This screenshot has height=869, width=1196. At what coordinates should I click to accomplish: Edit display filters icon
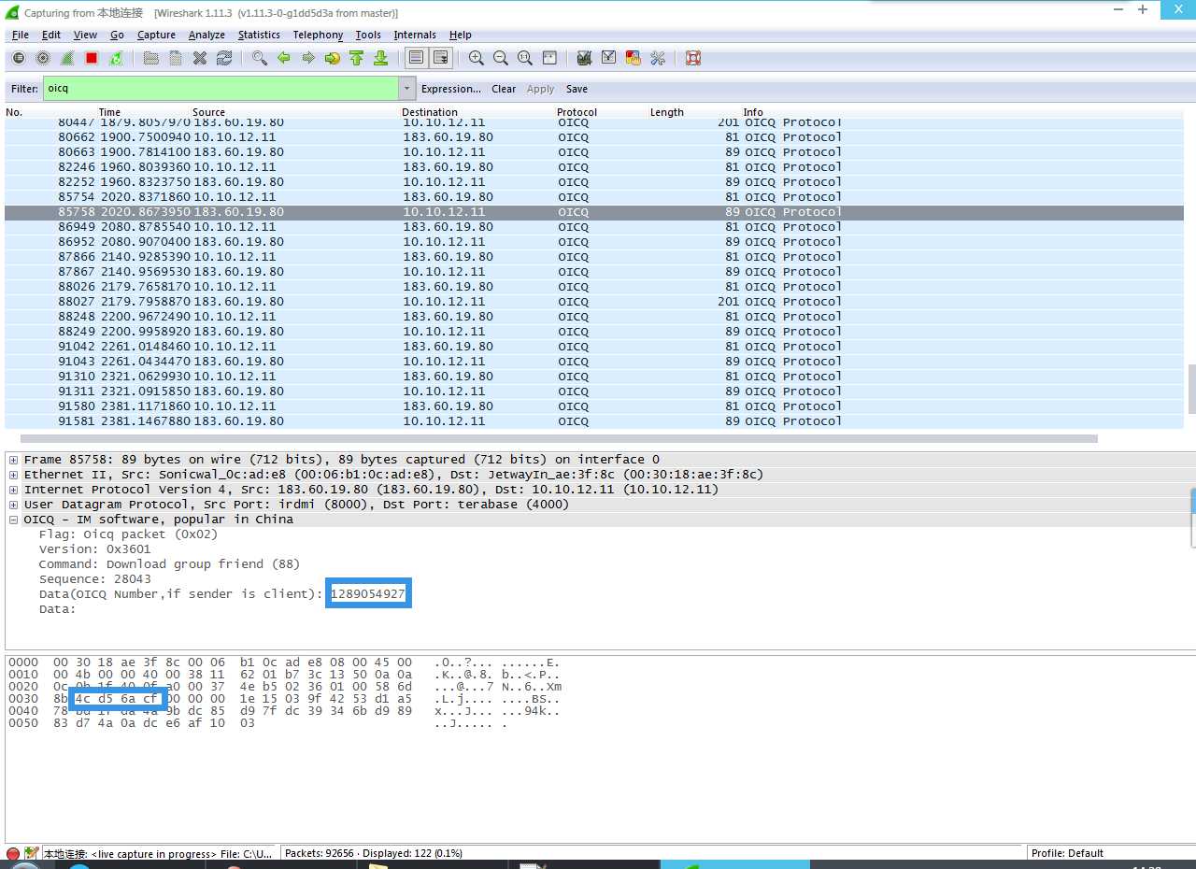[x=609, y=58]
